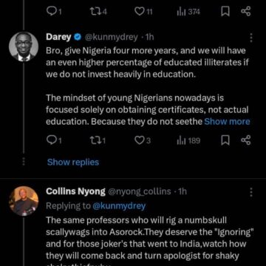Viewport: 266px width, 266px height.
Task: Like the top tweet with 11 likes
Action: click(143, 12)
